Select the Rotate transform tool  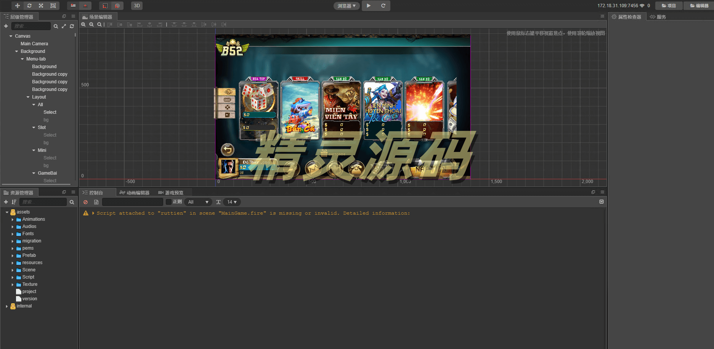click(29, 6)
